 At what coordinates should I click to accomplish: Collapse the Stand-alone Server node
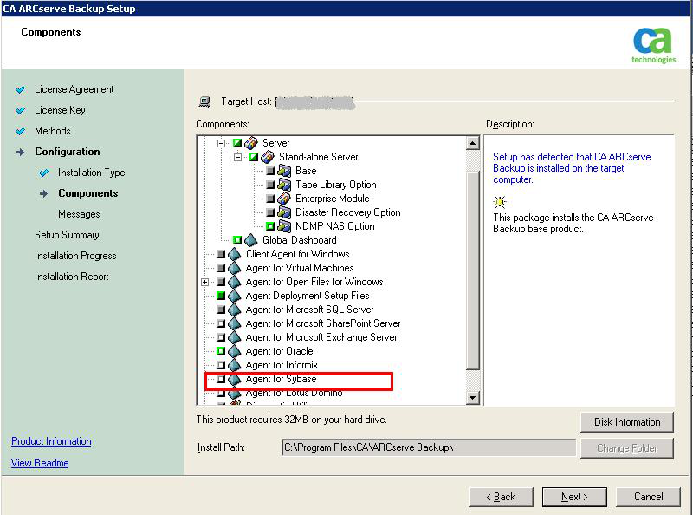click(x=237, y=157)
